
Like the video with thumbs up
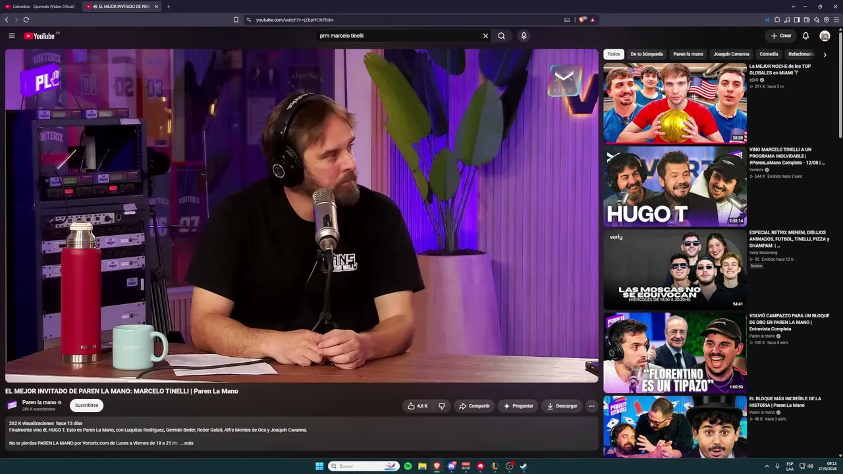coord(418,406)
